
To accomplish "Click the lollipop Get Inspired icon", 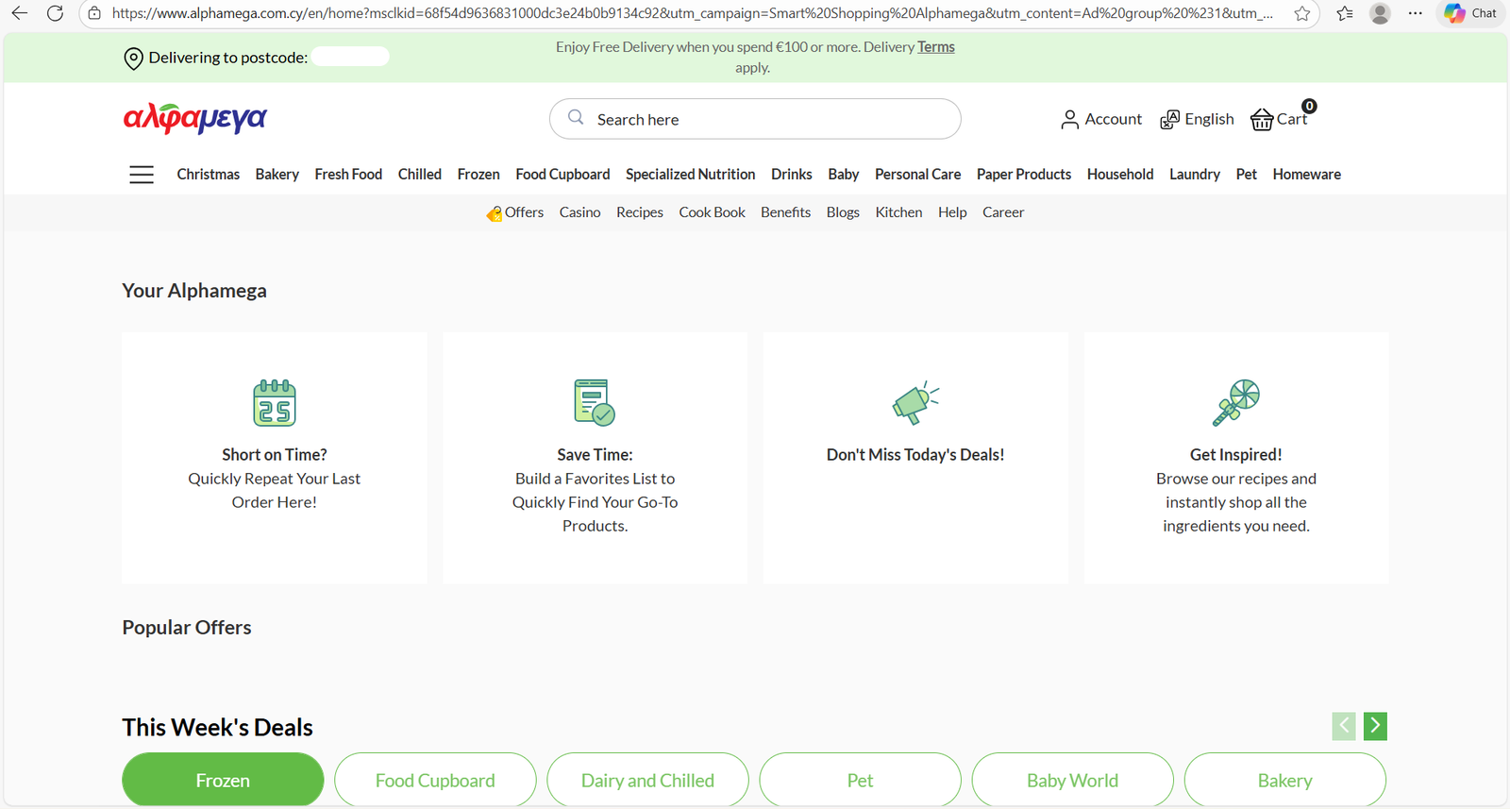I will tap(1236, 403).
